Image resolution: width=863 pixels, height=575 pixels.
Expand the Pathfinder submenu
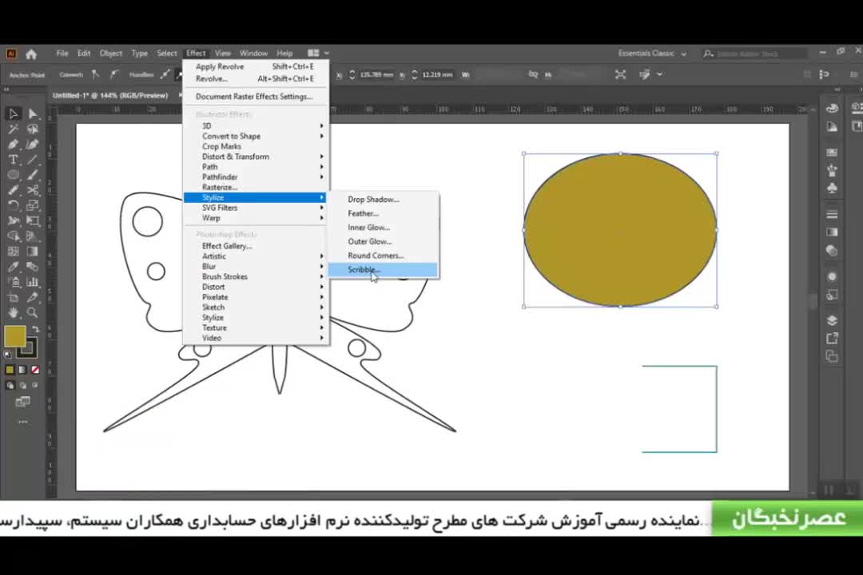tap(256, 177)
